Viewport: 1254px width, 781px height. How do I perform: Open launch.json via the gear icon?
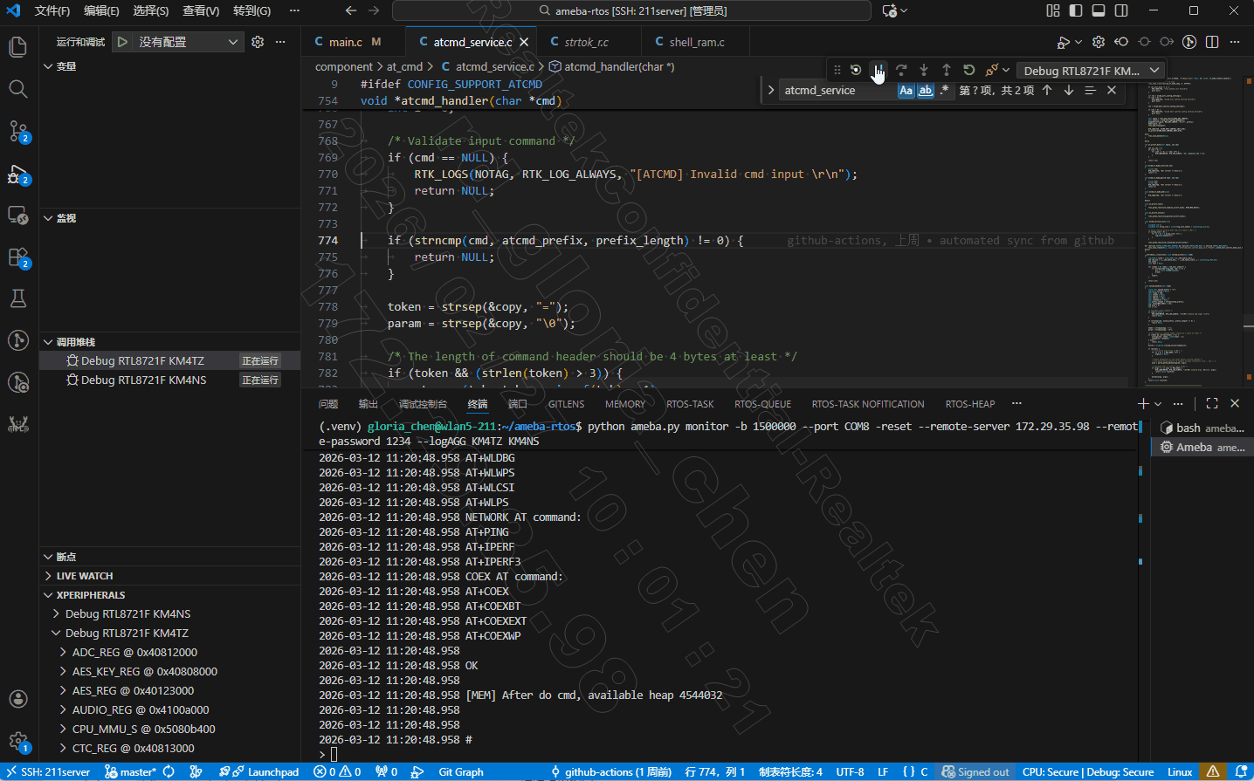coord(258,42)
